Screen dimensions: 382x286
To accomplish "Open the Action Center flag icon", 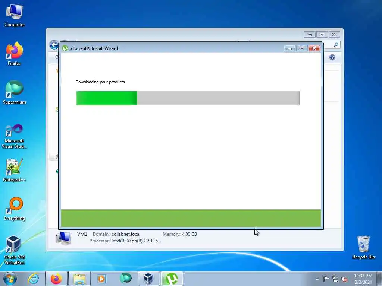I will point(326,279).
